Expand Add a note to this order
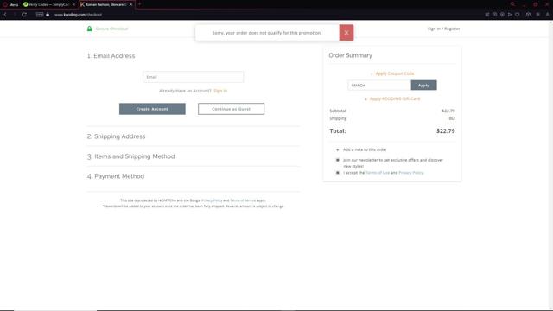553x311 pixels. pos(362,149)
